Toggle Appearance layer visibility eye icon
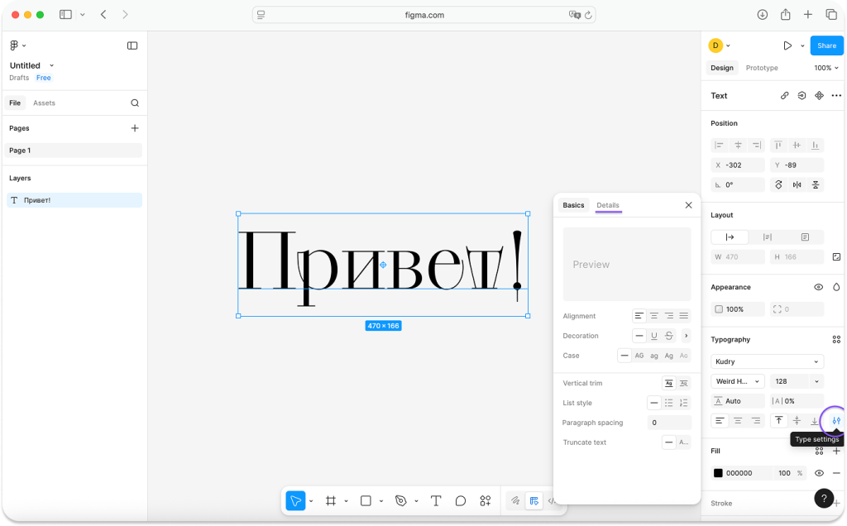This screenshot has height=526, width=847. [818, 287]
